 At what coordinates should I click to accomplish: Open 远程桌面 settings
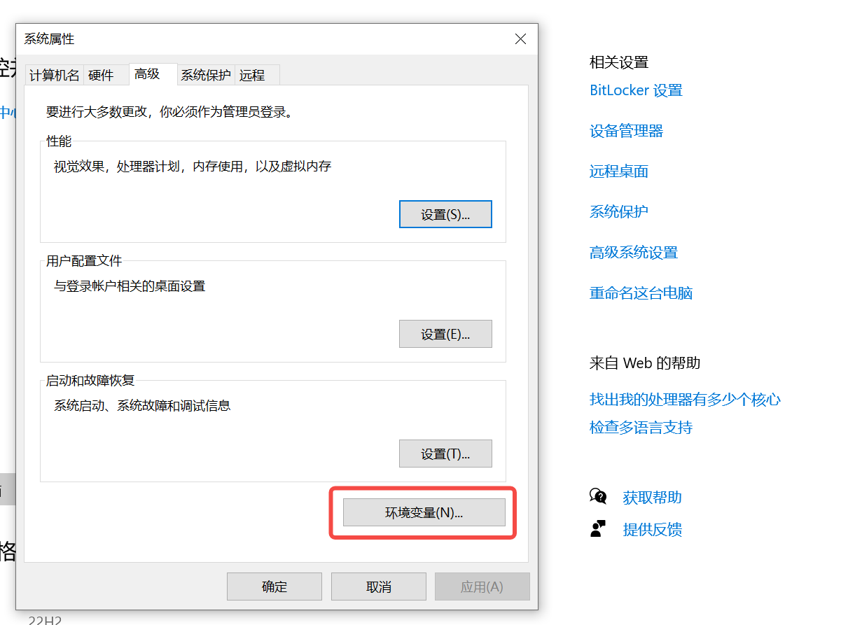coord(618,171)
